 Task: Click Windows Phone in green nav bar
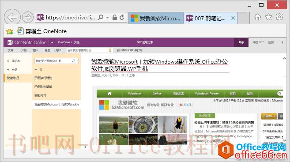coord(207,94)
